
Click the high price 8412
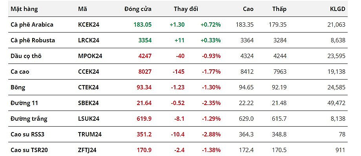click(x=246, y=72)
